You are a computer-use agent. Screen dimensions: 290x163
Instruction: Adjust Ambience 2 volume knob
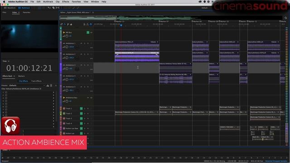click(x=67, y=58)
